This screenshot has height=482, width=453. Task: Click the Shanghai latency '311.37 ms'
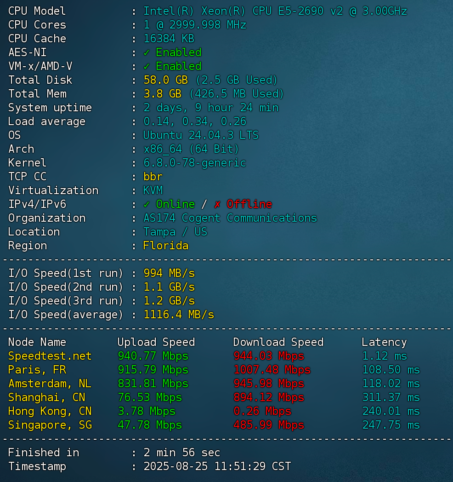pos(391,397)
